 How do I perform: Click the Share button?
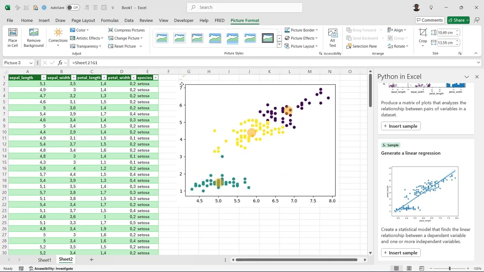(458, 20)
